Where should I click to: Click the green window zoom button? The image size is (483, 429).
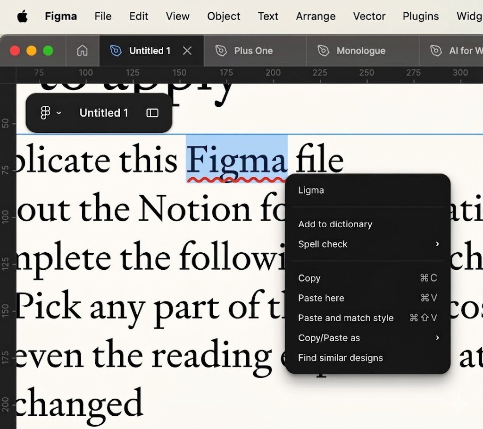click(x=48, y=51)
